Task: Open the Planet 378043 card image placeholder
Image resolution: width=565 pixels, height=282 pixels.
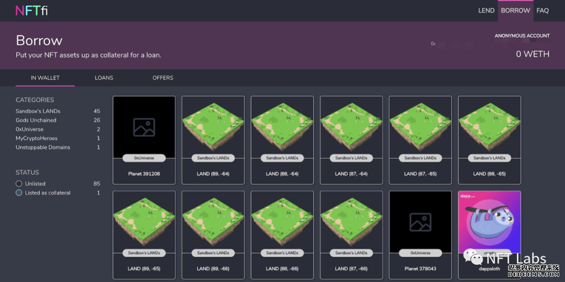Action: [421, 222]
